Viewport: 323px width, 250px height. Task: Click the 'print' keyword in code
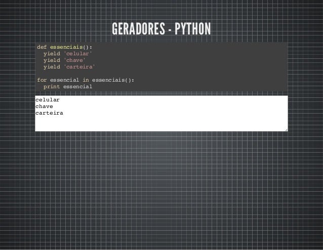52,87
